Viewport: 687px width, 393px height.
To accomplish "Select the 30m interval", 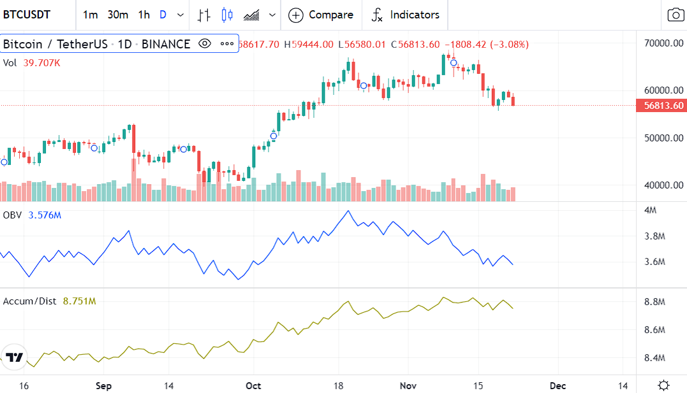I will (117, 15).
